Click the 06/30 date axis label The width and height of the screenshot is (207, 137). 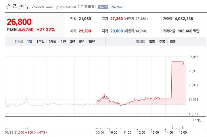(x=100, y=132)
